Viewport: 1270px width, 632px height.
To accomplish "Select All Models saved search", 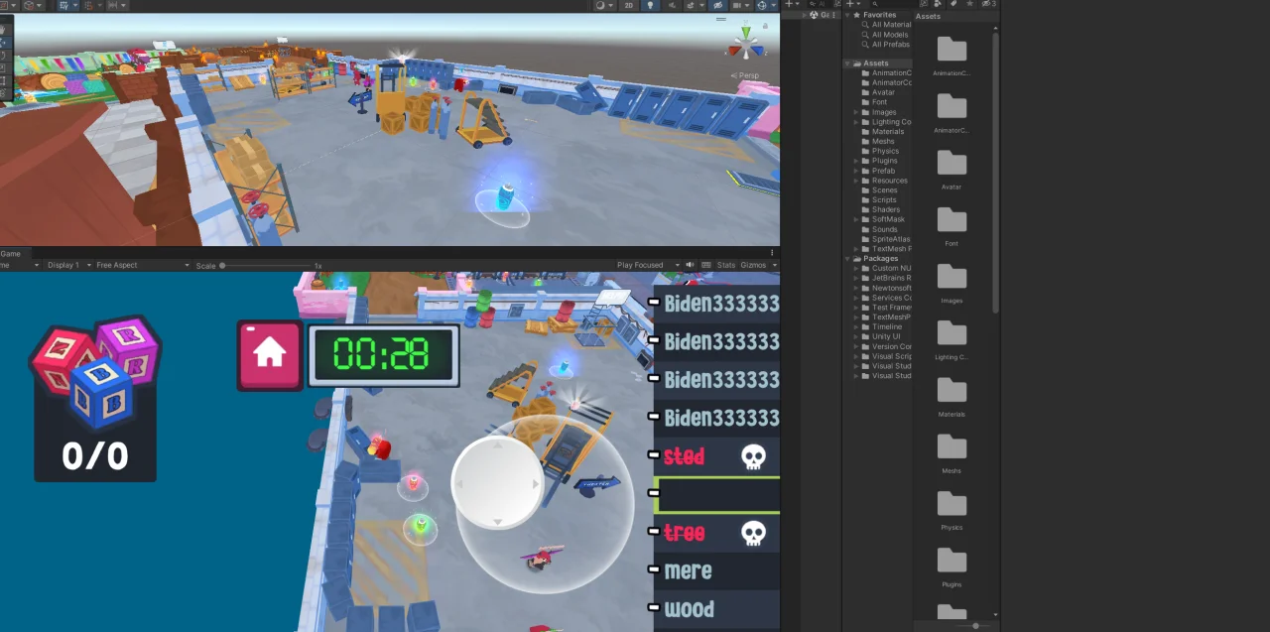I will coord(889,35).
